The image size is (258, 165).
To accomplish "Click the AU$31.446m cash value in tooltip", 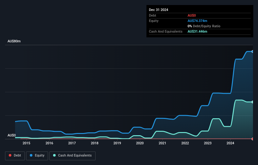I will click(197, 31).
